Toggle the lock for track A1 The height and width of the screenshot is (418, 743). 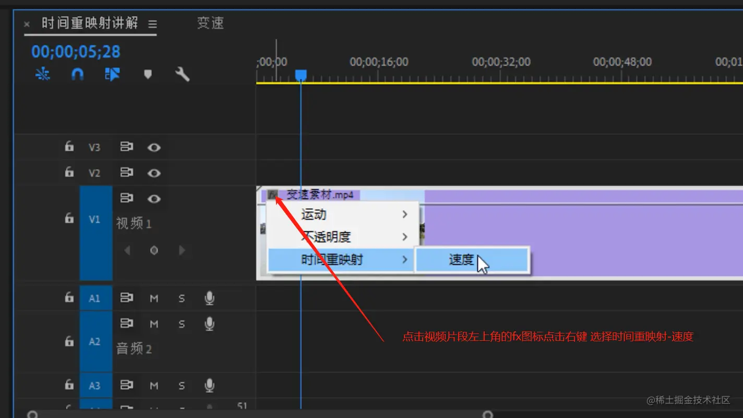pos(69,297)
